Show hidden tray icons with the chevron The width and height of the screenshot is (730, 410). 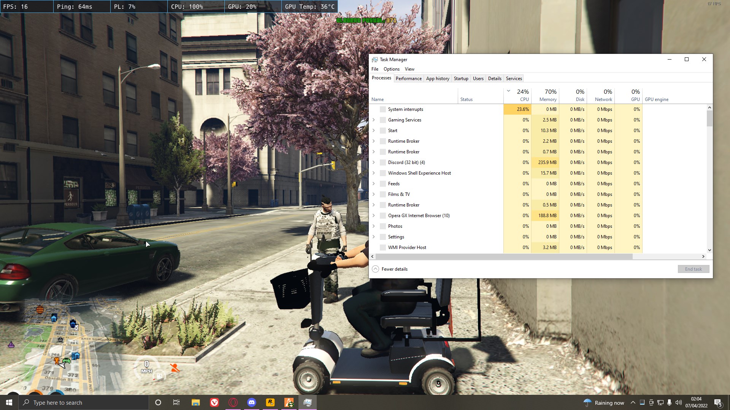(x=633, y=402)
